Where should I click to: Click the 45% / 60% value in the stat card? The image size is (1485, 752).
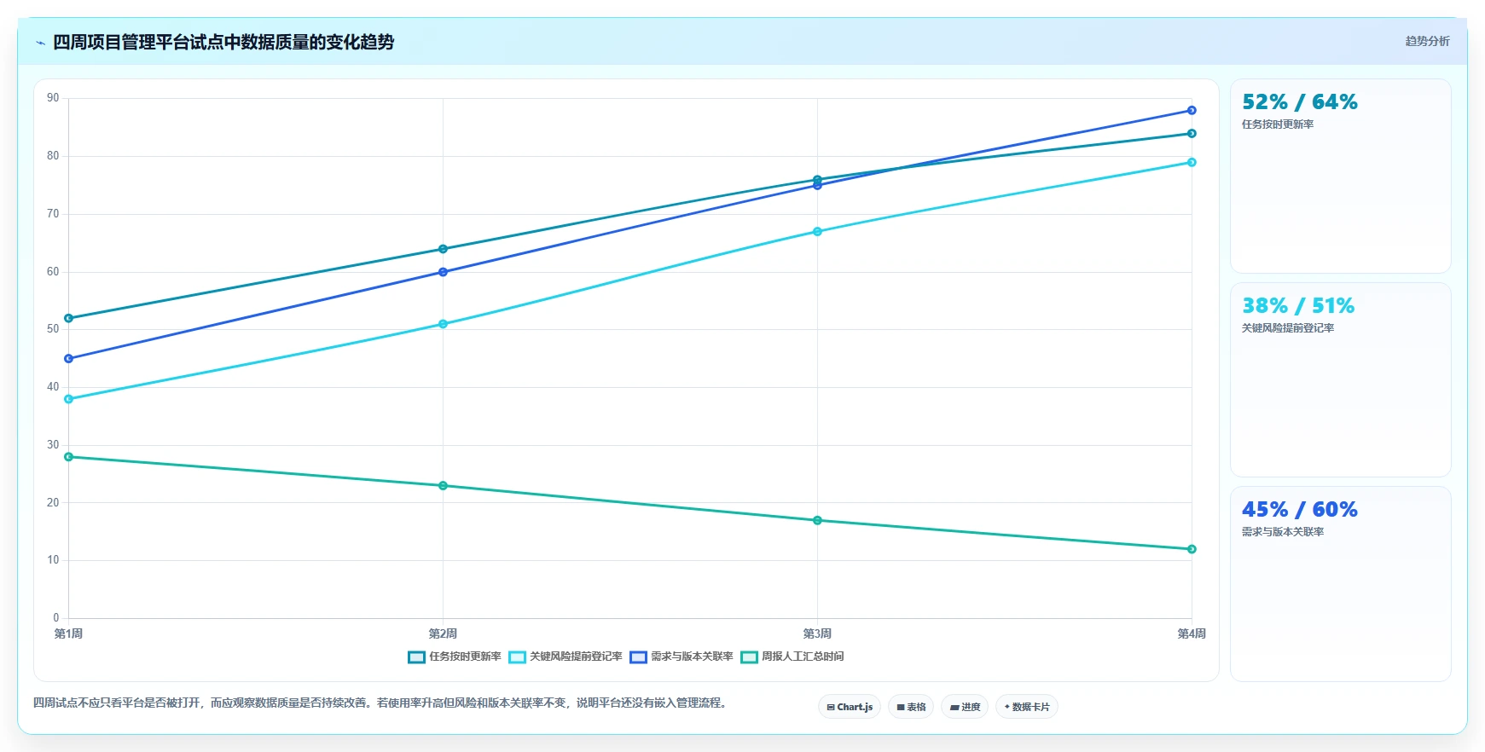point(1300,510)
